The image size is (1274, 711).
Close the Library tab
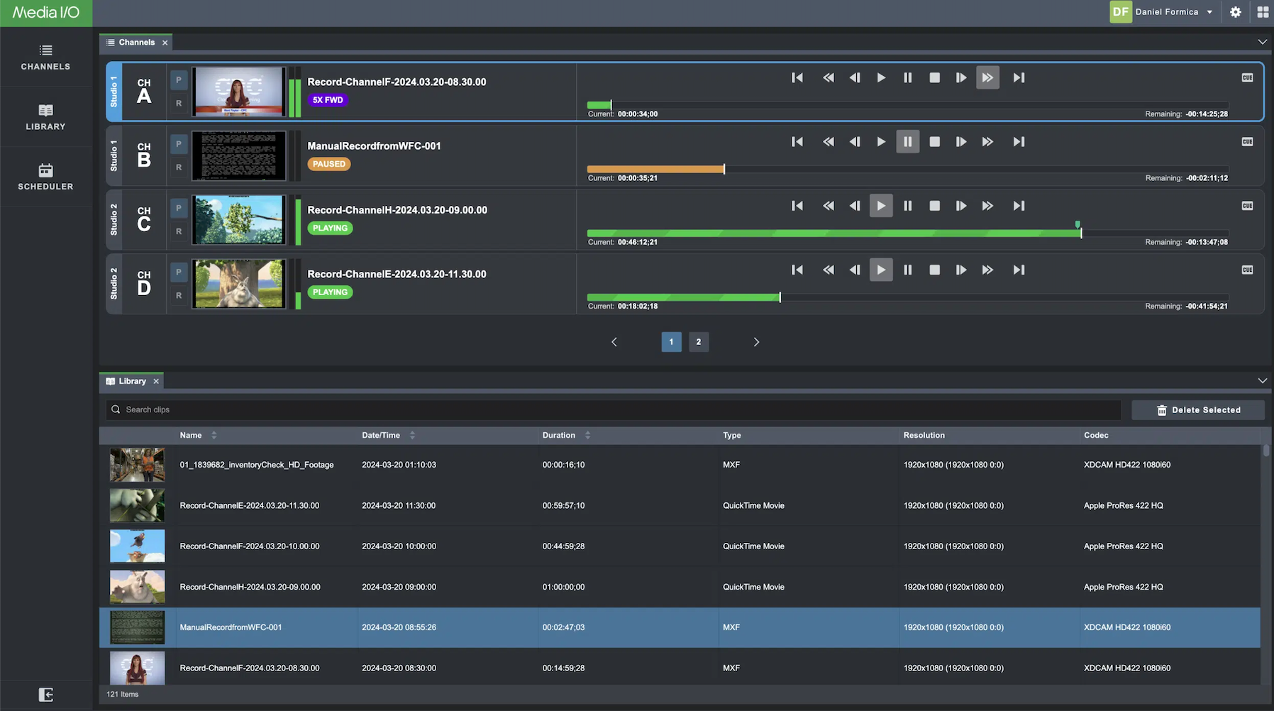click(x=156, y=382)
